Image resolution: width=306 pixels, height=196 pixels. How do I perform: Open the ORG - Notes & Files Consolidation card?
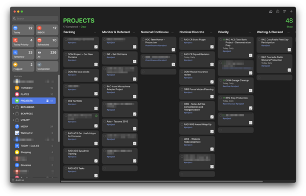197,111
